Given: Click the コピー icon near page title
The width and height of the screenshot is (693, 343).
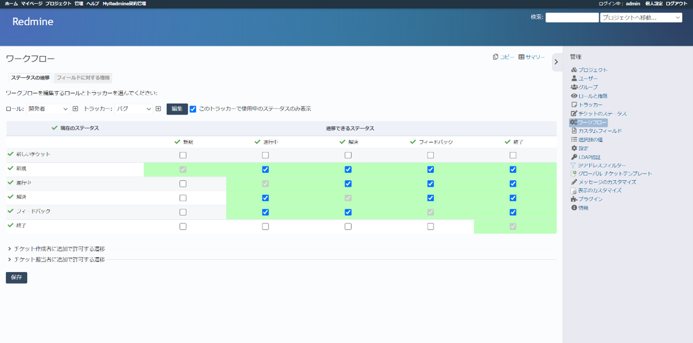Looking at the screenshot, I should [x=495, y=57].
